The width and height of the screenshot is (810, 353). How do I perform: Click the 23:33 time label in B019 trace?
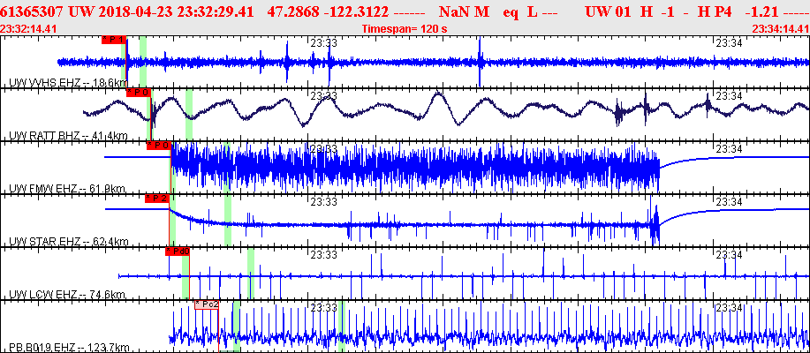[323, 308]
